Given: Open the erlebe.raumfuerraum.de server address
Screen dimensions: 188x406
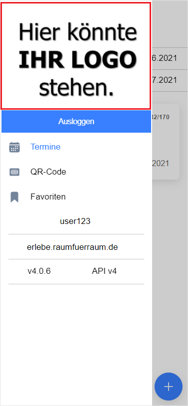Looking at the screenshot, I should point(72,247).
